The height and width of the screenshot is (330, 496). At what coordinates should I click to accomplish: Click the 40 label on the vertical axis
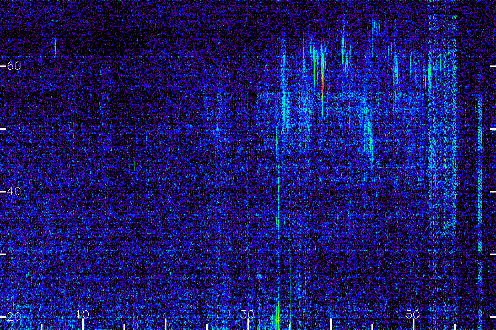[14, 191]
